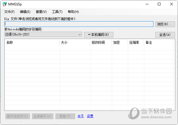Sort by the 名称 column header
The image size is (178, 125).
point(32,43)
